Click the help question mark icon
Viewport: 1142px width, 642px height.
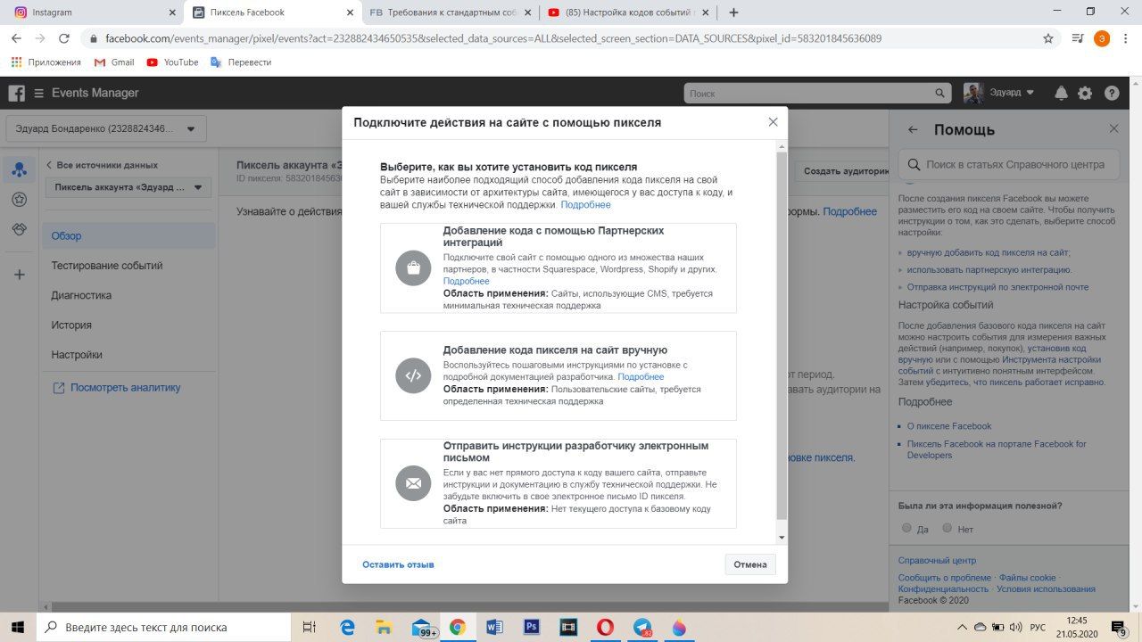pyautogui.click(x=1112, y=93)
